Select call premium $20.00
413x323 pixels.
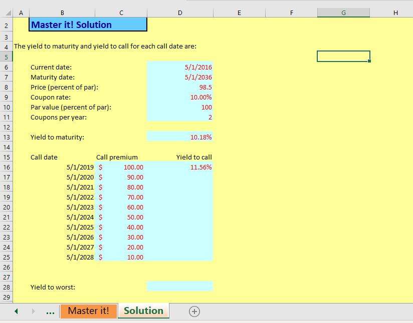pos(121,247)
